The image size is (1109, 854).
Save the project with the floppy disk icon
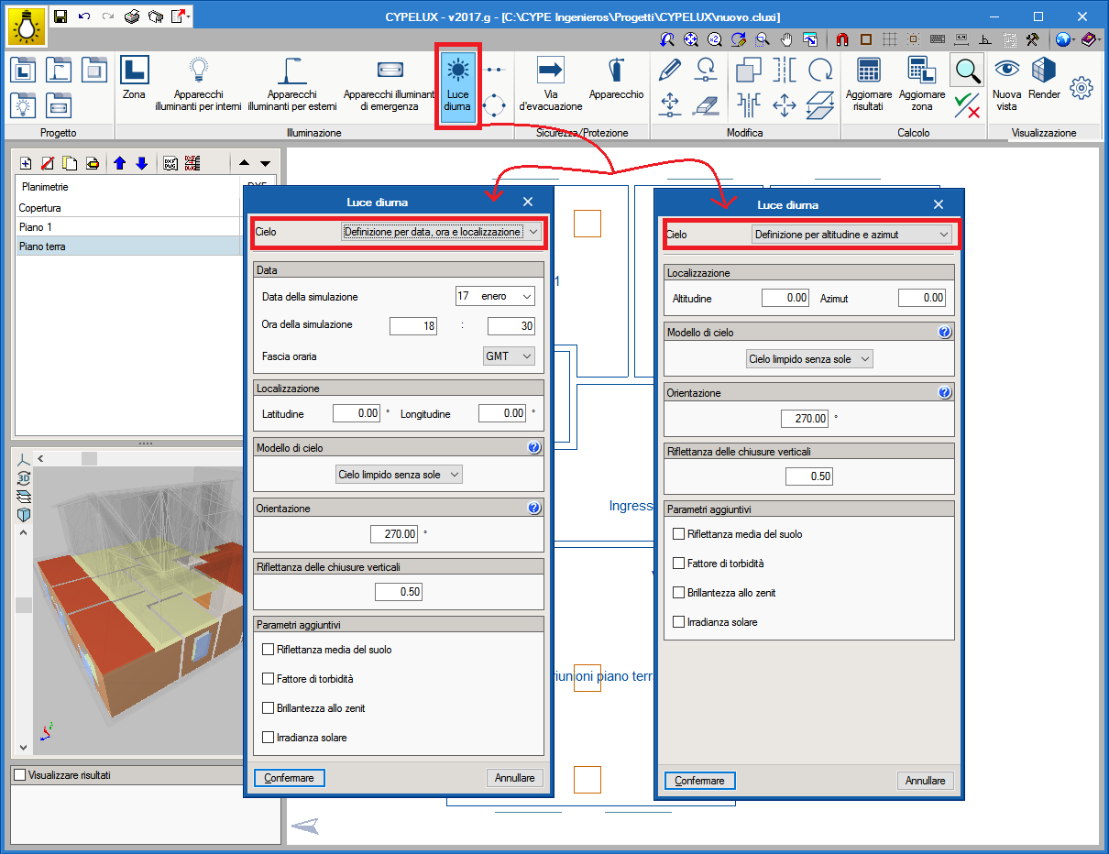coord(60,16)
